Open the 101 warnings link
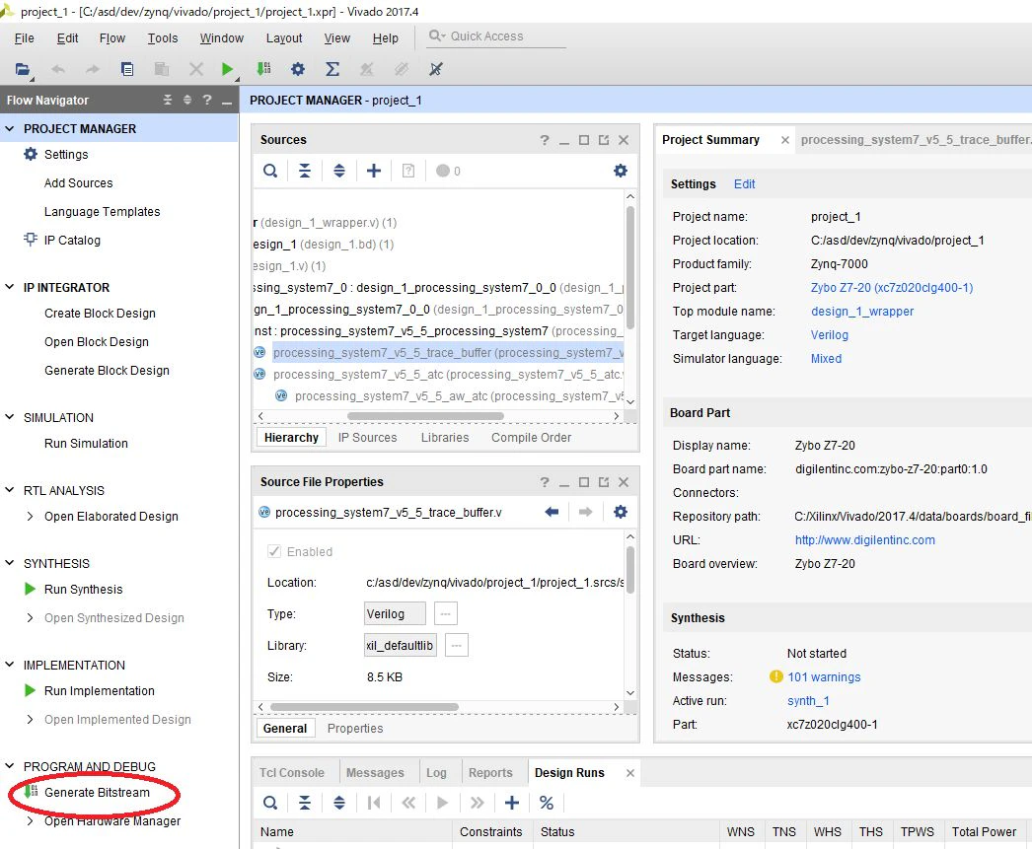 [824, 676]
